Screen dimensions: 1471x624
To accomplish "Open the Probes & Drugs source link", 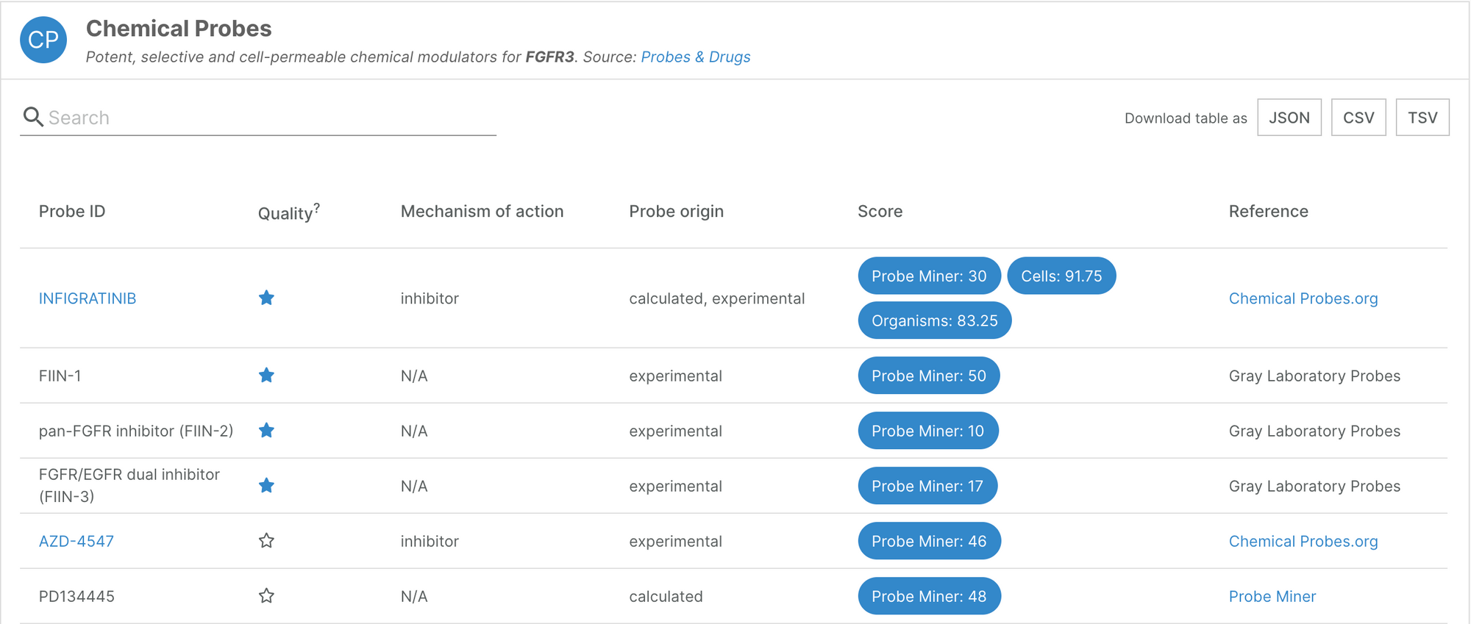I will click(x=695, y=57).
